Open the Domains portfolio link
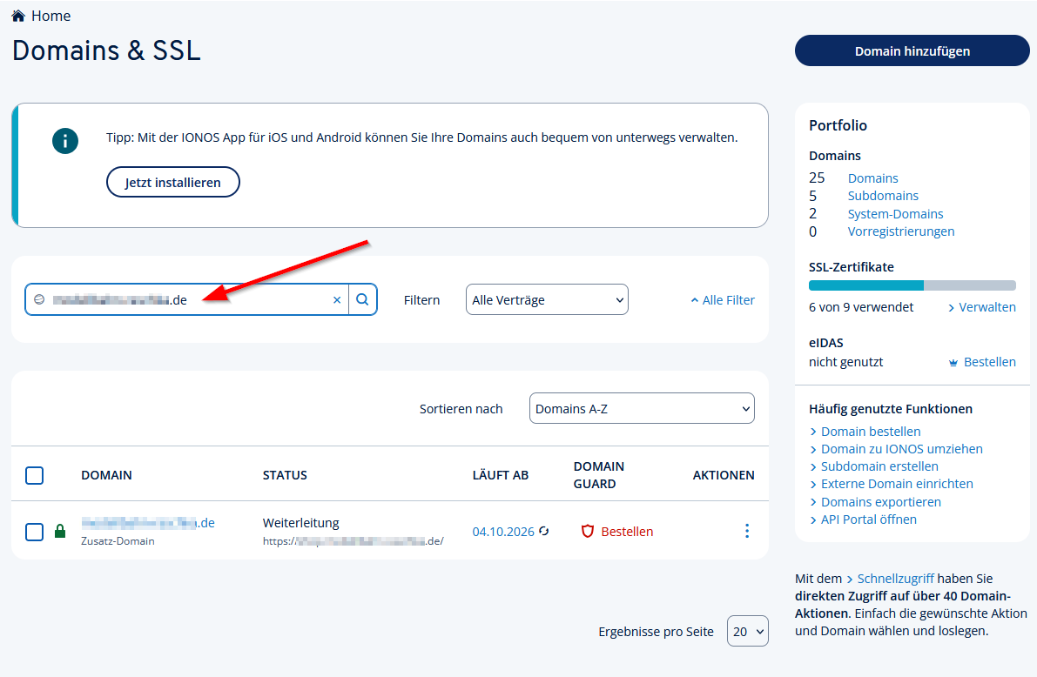This screenshot has width=1037, height=677. 873,178
